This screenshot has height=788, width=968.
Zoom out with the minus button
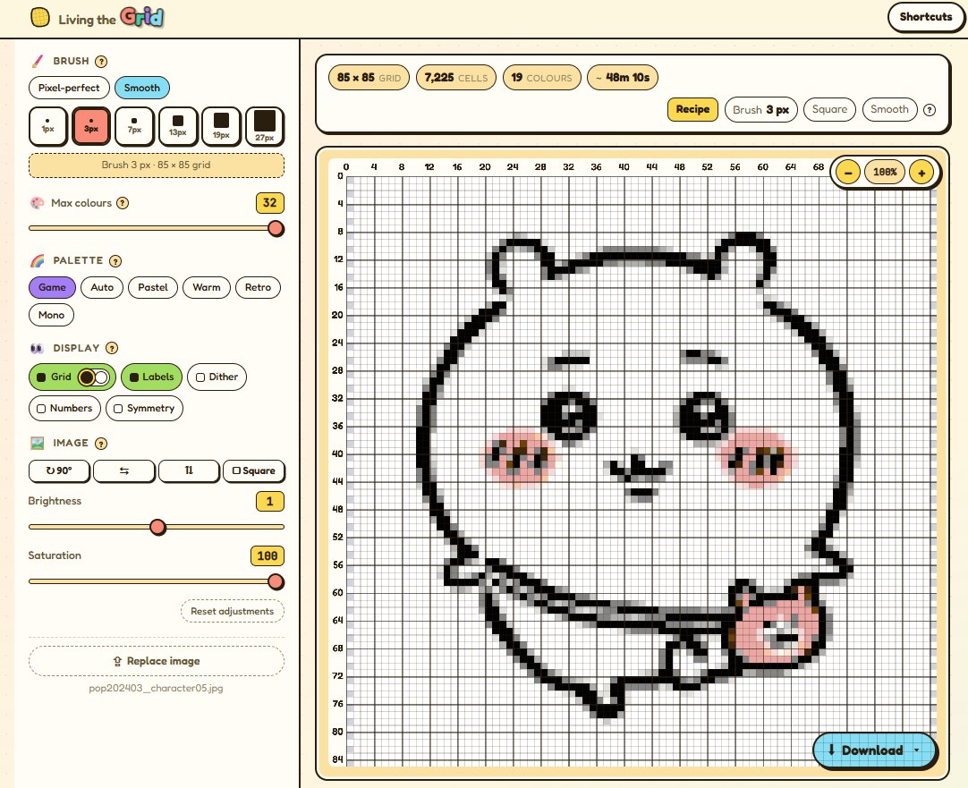tap(849, 172)
